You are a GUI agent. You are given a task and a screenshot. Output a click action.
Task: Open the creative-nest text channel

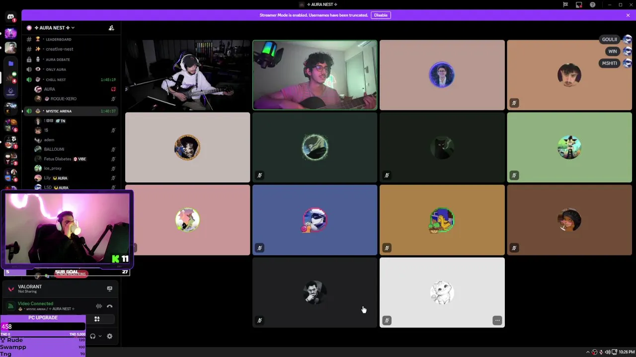(x=71, y=49)
